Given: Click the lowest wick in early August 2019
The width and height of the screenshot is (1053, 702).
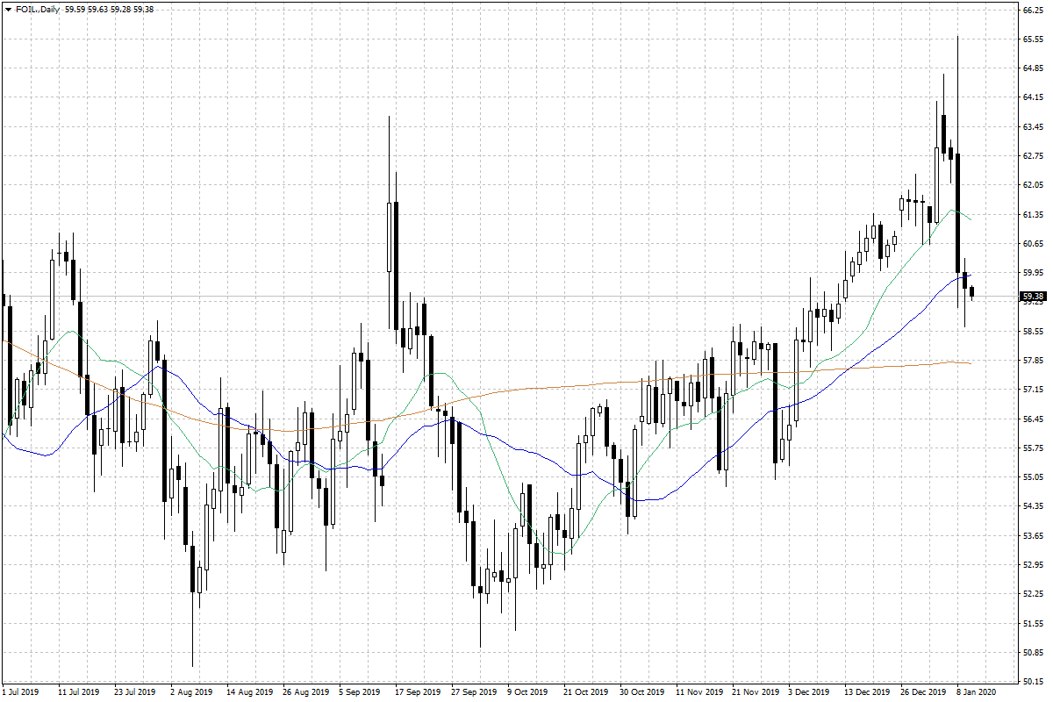Looking at the screenshot, I should tap(192, 663).
